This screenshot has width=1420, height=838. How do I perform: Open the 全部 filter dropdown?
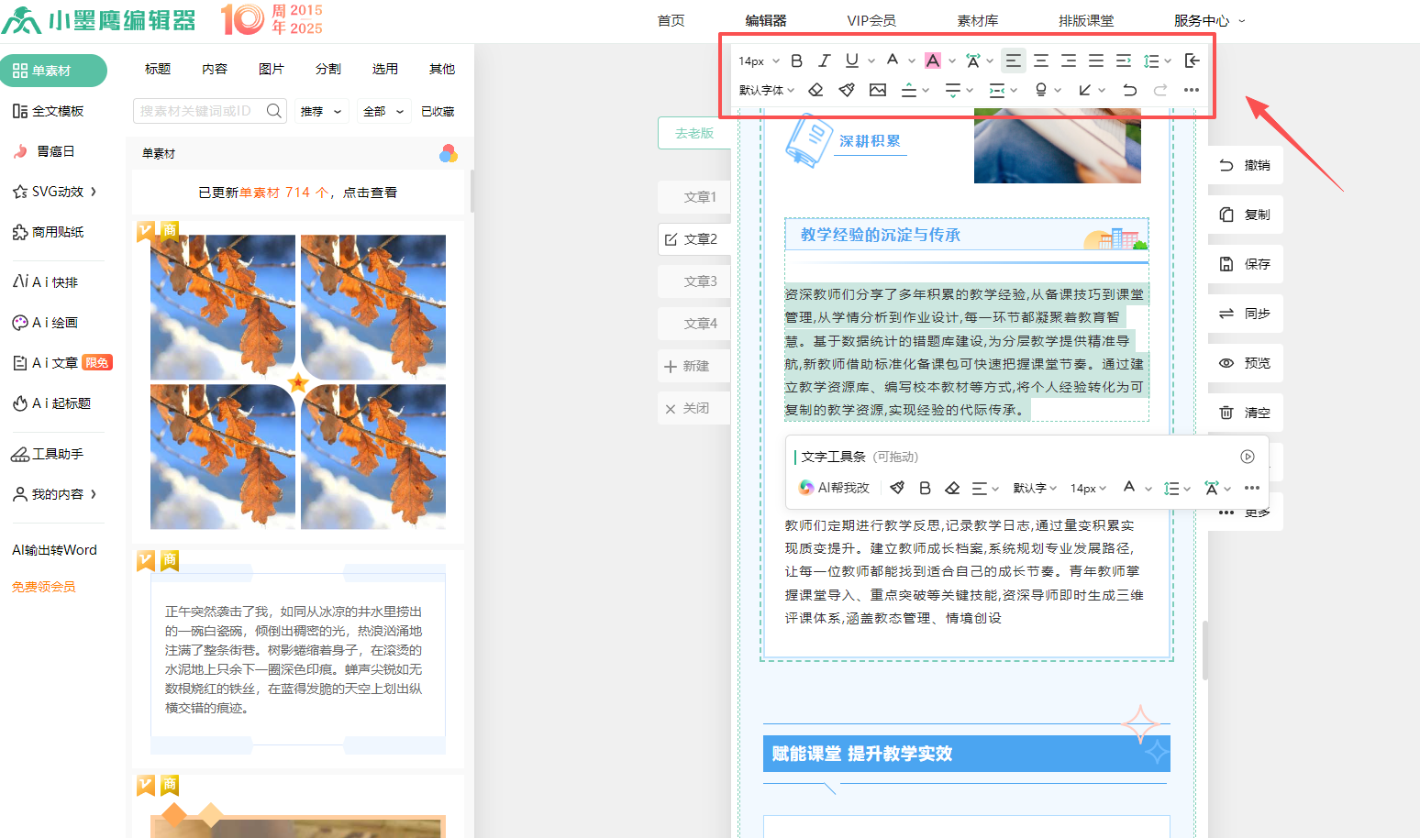click(383, 111)
